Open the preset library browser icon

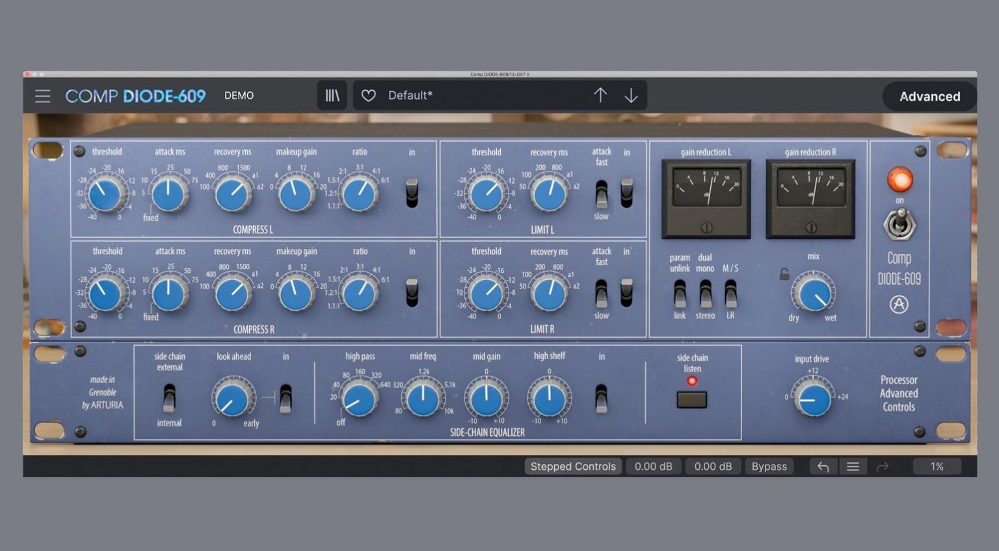coord(332,95)
